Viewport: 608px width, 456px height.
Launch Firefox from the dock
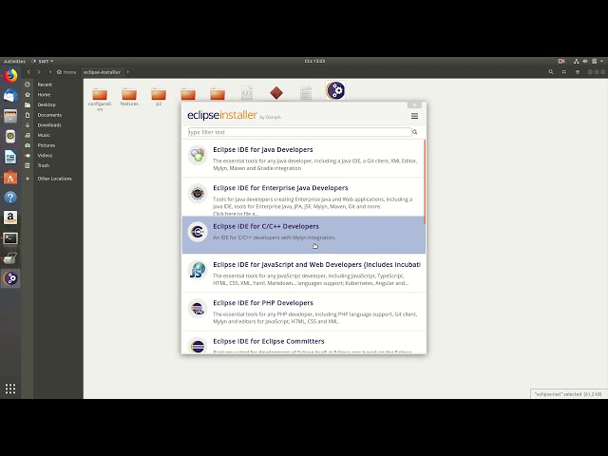tap(10, 76)
